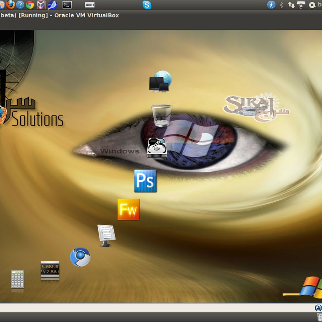Screen dimensions: 322x322
Task: Open Google Chrome from top panel
Action: tap(30, 5)
